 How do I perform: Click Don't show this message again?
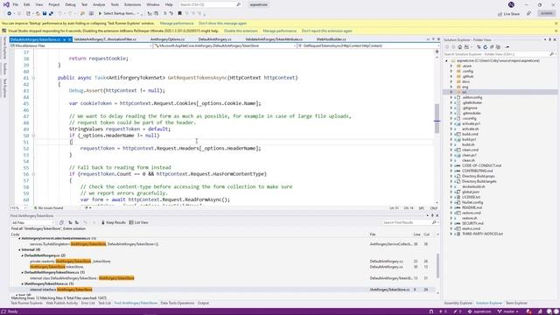(222, 24)
